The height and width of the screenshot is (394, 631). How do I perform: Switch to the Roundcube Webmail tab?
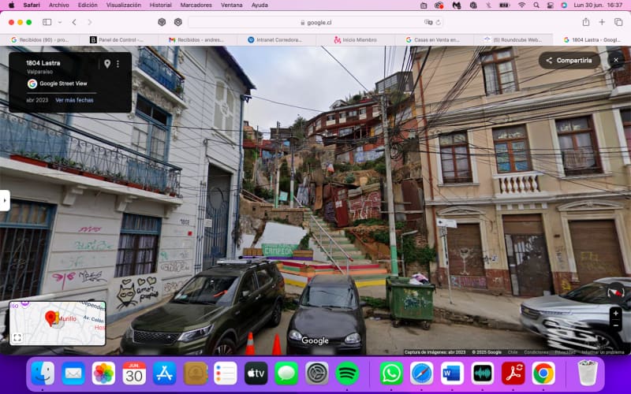tap(513, 40)
